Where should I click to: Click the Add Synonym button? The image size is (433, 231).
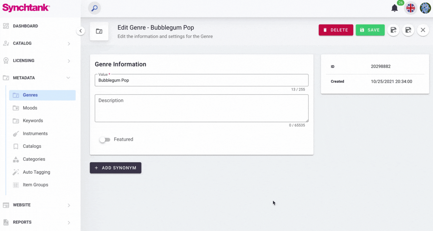pos(115,168)
